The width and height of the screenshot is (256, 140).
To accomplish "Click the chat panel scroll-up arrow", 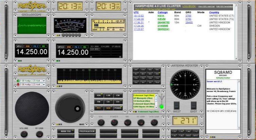I will [x=239, y=81].
